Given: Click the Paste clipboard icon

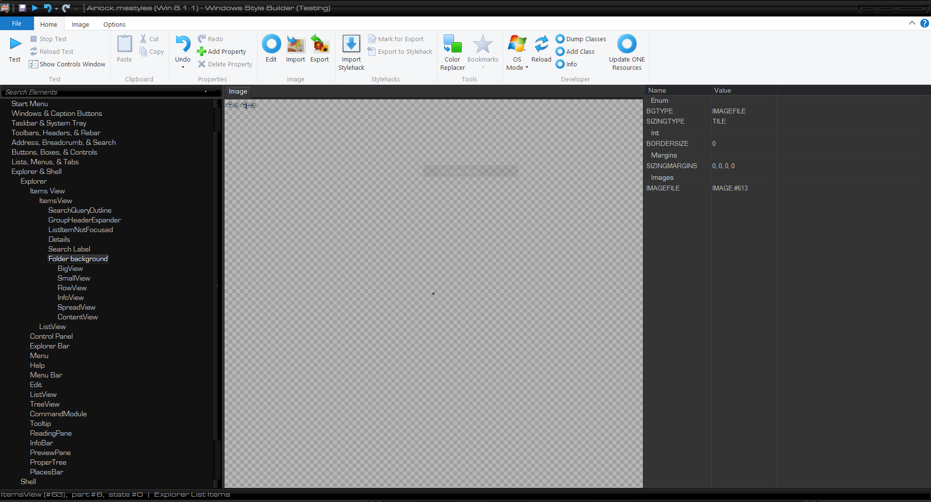Looking at the screenshot, I should coord(124,44).
